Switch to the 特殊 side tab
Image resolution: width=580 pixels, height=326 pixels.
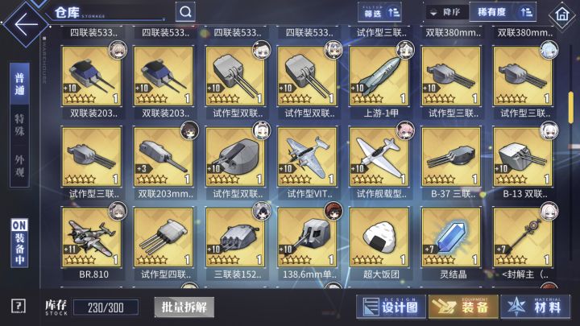19,126
